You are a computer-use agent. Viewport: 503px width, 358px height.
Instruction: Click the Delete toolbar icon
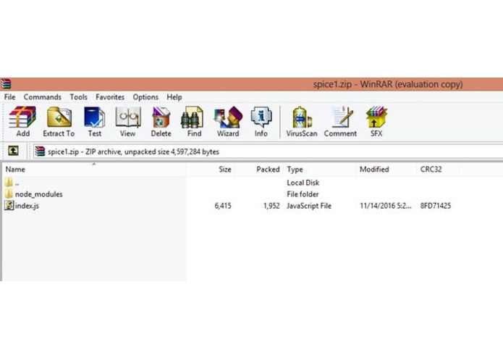[x=161, y=122]
